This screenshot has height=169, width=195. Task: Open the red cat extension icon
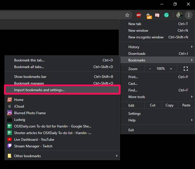pos(157,15)
